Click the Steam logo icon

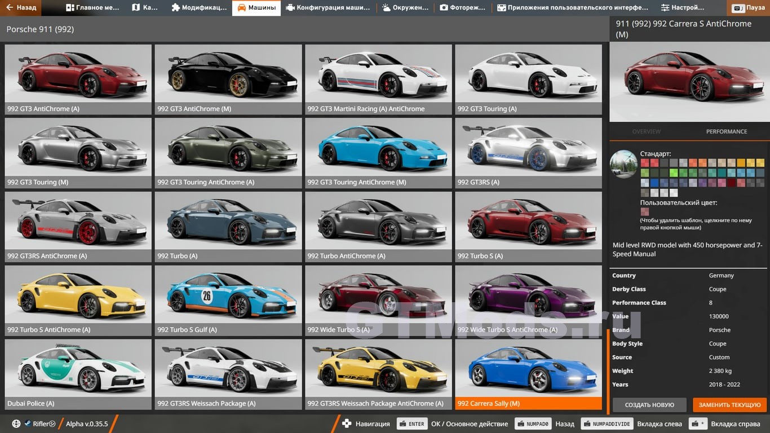click(x=28, y=424)
